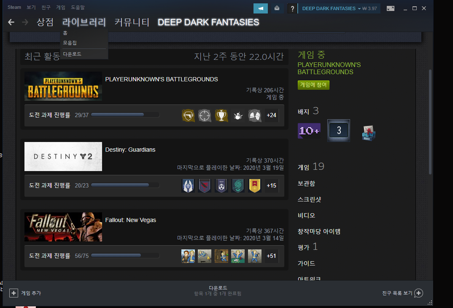Open the announcements megaphone icon
Viewport: 453px width, 308px height.
click(x=261, y=8)
